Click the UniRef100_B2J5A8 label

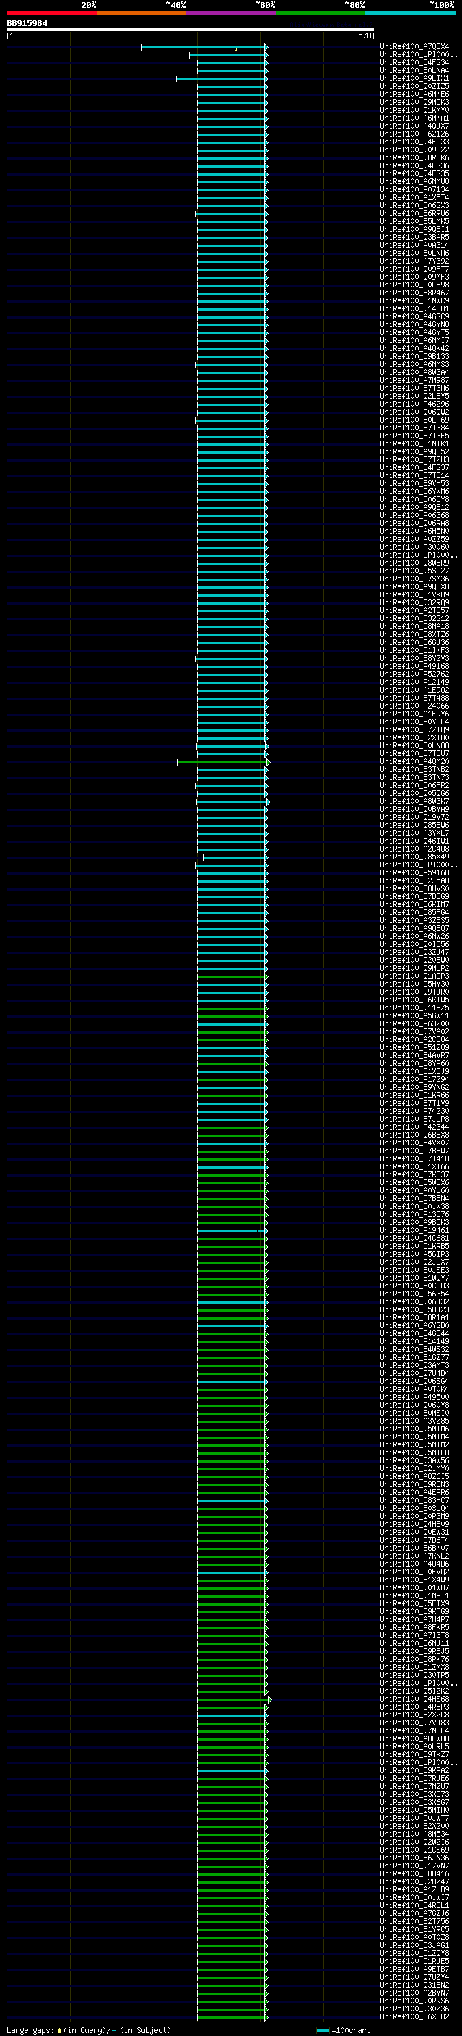[x=414, y=881]
